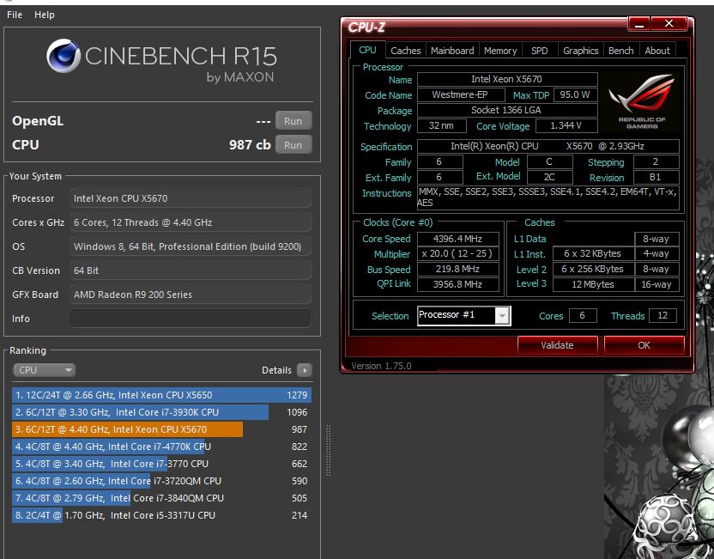Switch to the SPD tab
This screenshot has width=714, height=559.
(539, 51)
